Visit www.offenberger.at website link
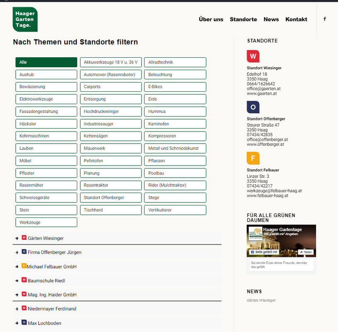Image resolution: width=338 pixels, height=332 pixels. pyautogui.click(x=265, y=144)
